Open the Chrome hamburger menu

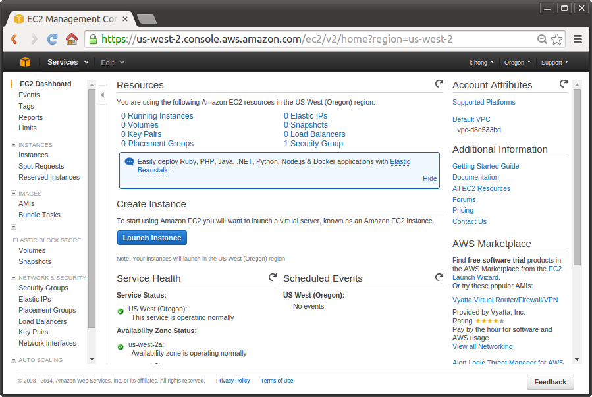click(x=578, y=40)
